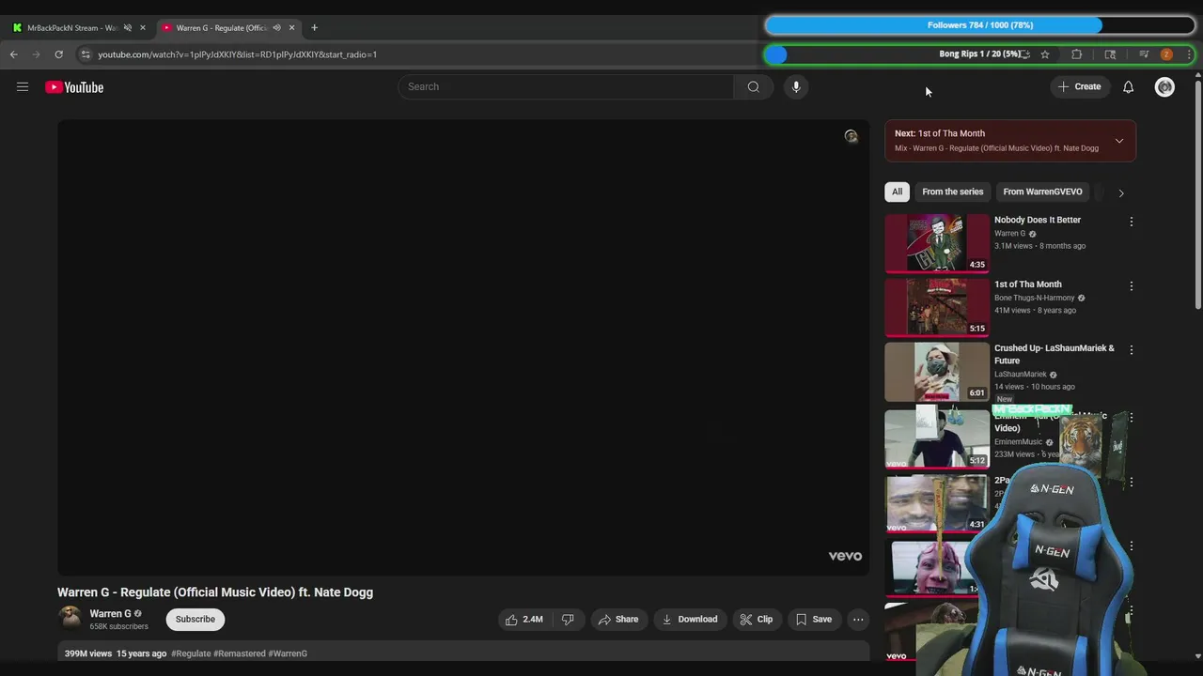Open YouTube notifications bell
This screenshot has height=676, width=1203.
(x=1128, y=87)
